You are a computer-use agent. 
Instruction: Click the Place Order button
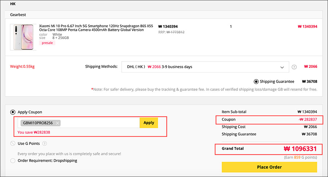(x=269, y=167)
